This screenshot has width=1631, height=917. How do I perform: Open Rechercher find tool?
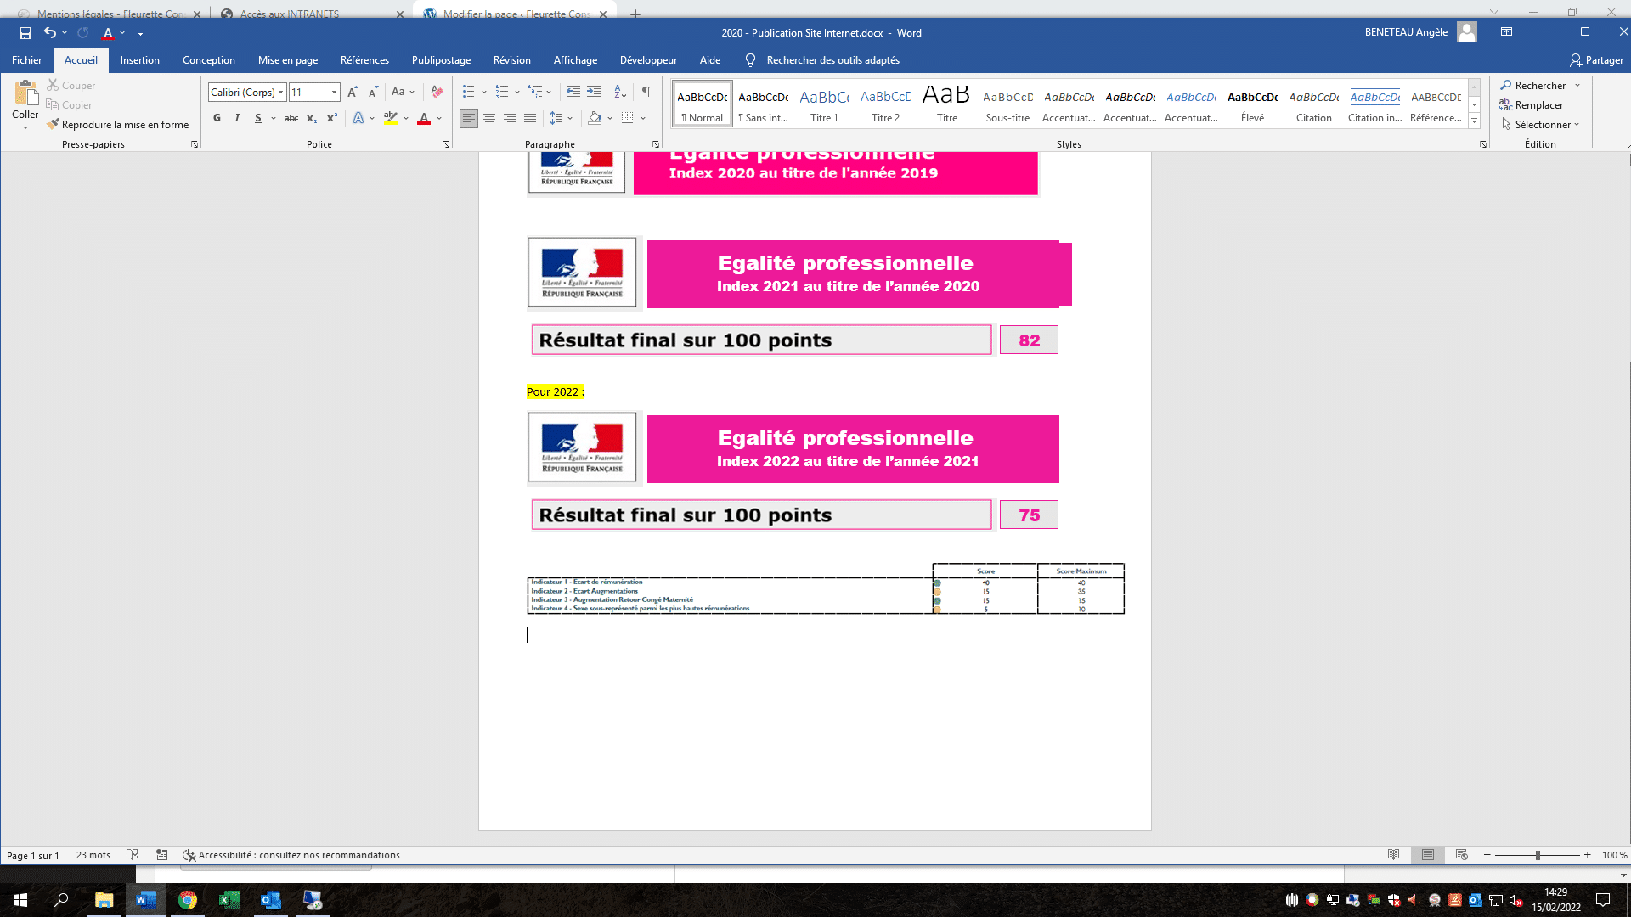(x=1532, y=85)
